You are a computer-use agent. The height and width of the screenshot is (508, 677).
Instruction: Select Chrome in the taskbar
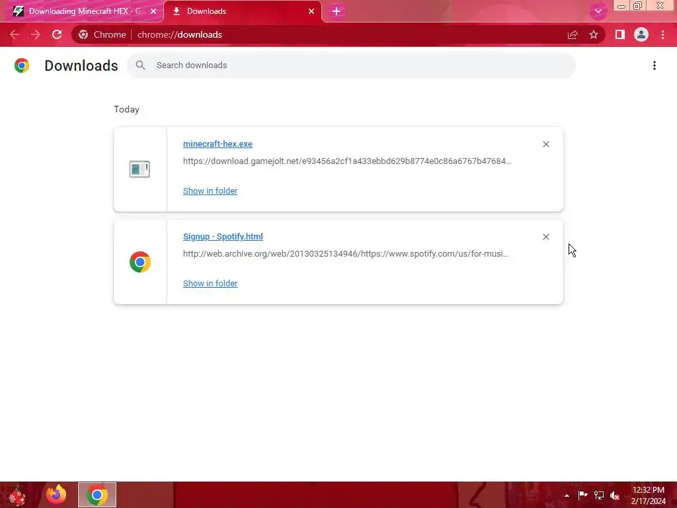coord(97,495)
